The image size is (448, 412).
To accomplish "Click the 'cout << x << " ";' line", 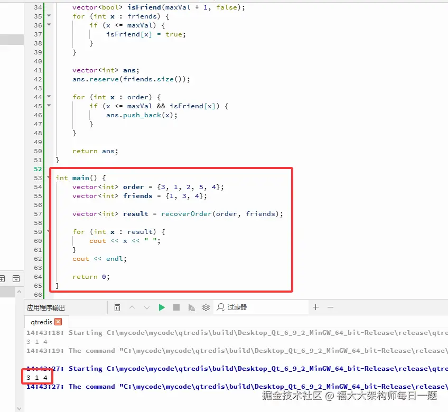I will pos(125,241).
